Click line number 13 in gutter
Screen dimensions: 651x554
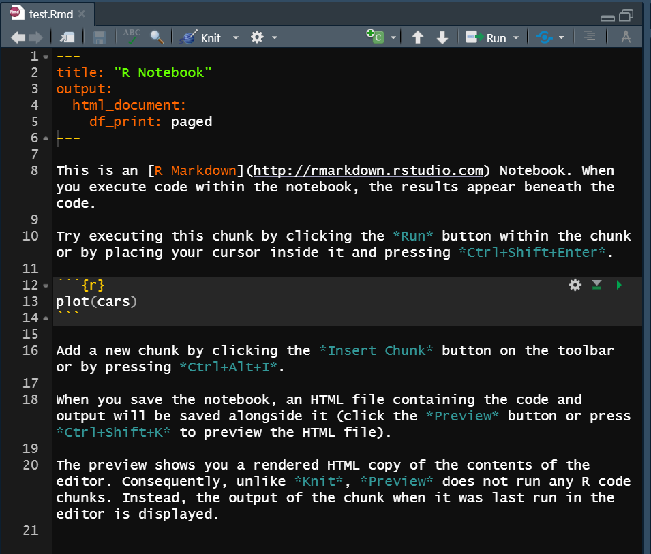[x=31, y=301]
